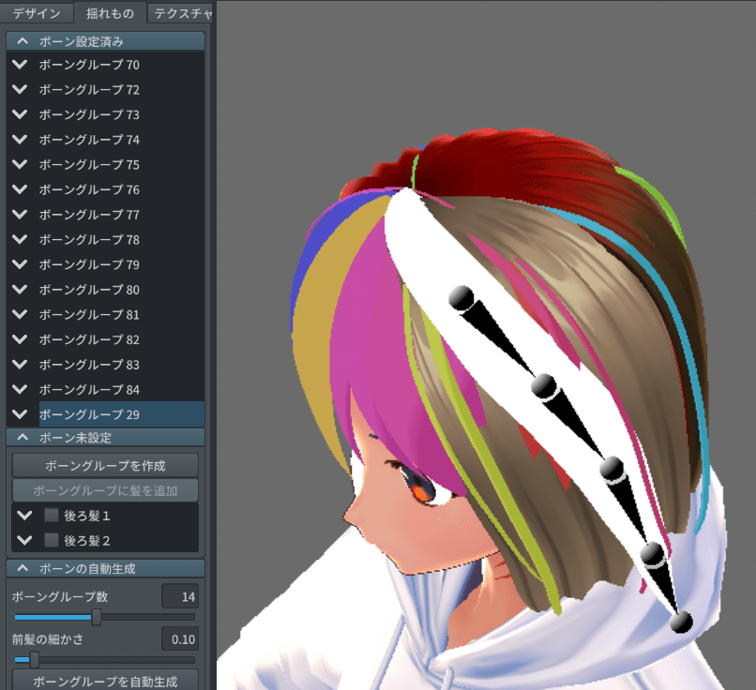Viewport: 756px width, 690px height.
Task: Expand ボーングループ 80 chevron
Action: [20, 289]
